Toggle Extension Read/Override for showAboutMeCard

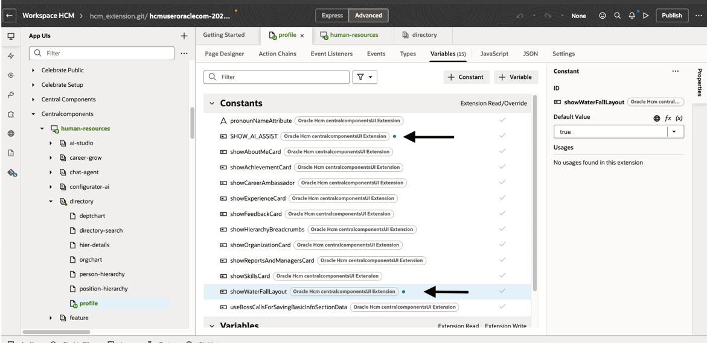click(x=502, y=151)
